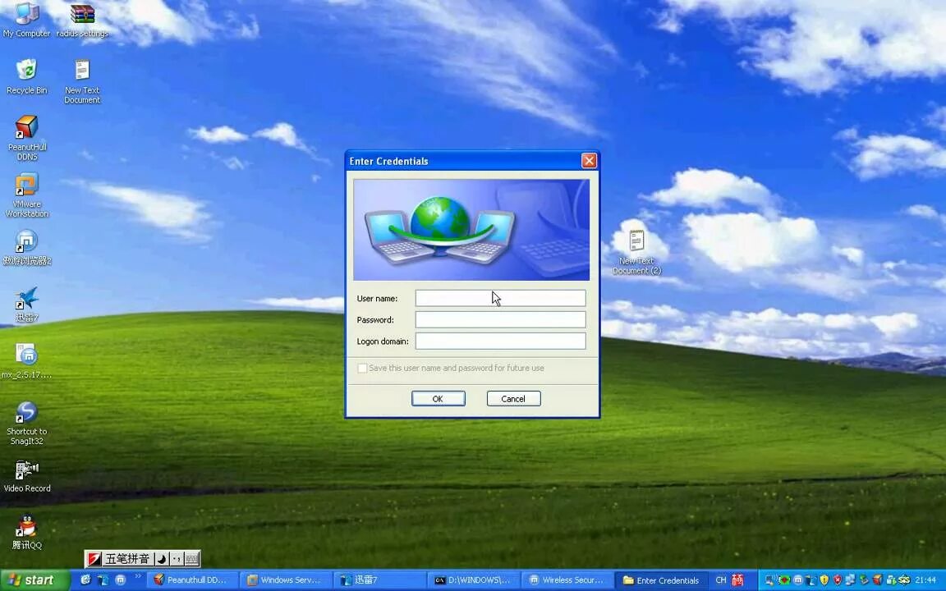Image resolution: width=946 pixels, height=591 pixels.
Task: Click the PeanutHull tray icon
Action: coord(877,580)
